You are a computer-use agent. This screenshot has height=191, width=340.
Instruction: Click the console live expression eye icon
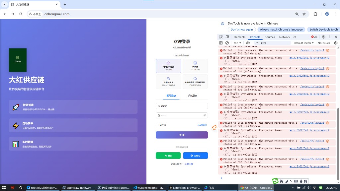tap(248, 43)
